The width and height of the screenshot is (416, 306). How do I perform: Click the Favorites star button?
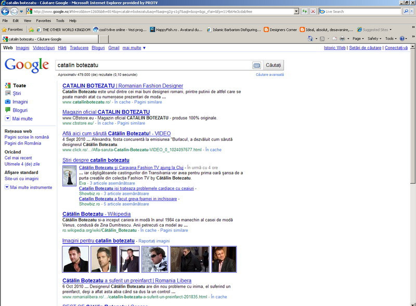coord(12,30)
